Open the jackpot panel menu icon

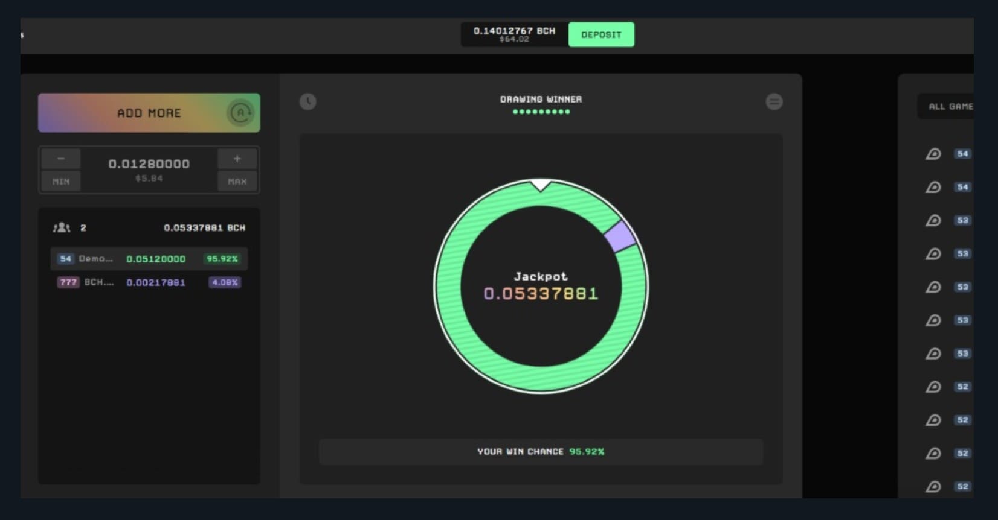tap(774, 101)
